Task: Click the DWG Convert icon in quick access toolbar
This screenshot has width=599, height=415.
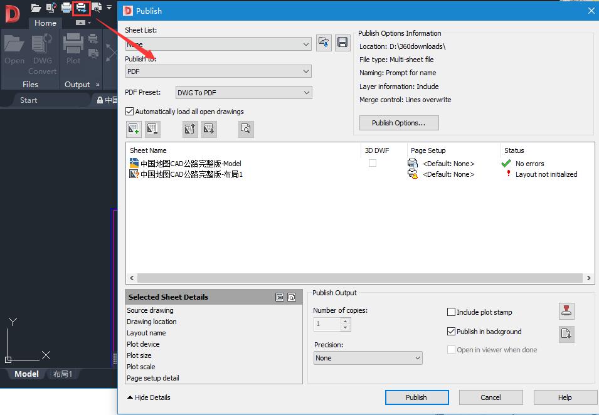Action: tap(51, 8)
